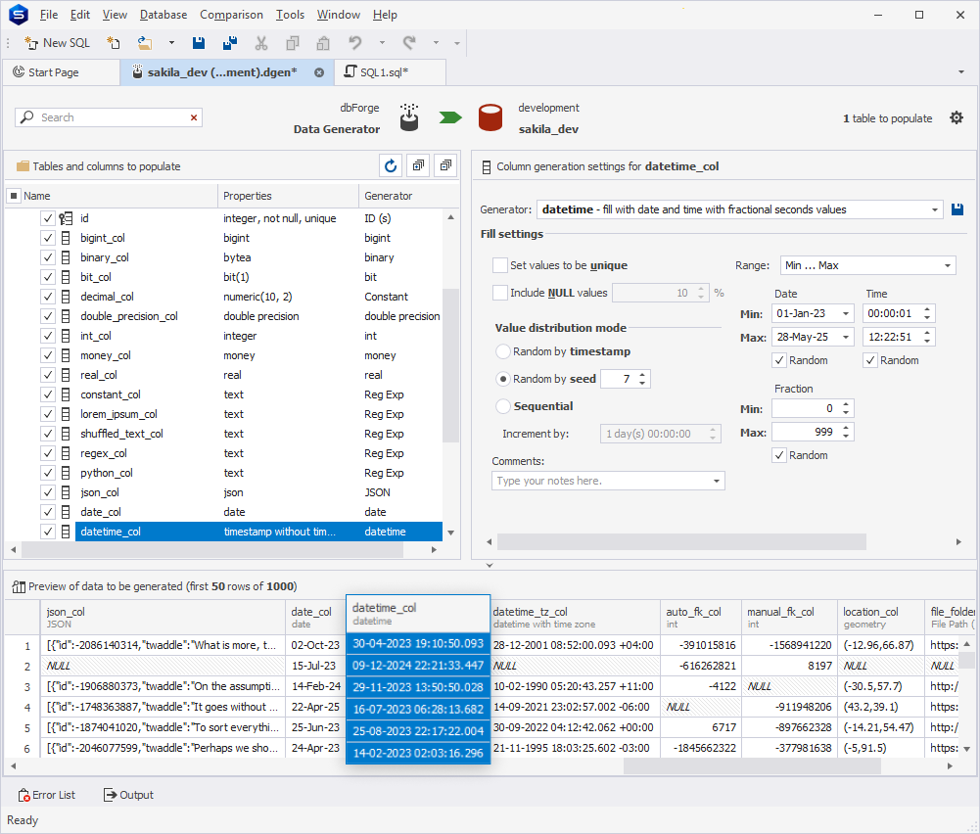Click the New SQL toolbar button
The image size is (980, 834).
(x=58, y=43)
